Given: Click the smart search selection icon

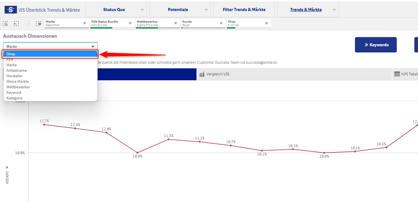Looking at the screenshot, I should pyautogui.click(x=5, y=23).
